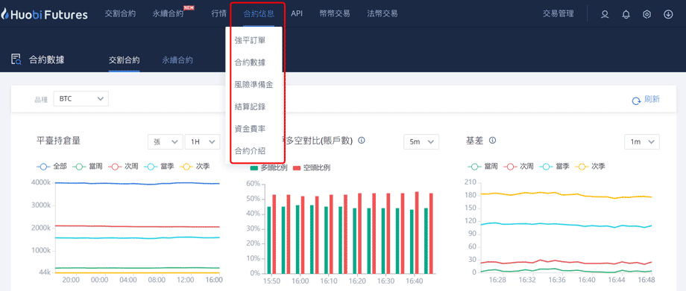Open the 5m interval dropdown

[421, 141]
